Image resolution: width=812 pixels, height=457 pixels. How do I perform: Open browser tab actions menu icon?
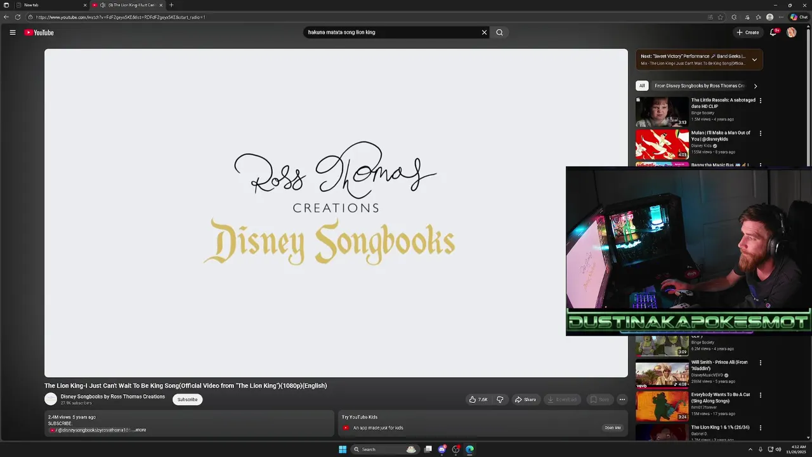pos(6,5)
